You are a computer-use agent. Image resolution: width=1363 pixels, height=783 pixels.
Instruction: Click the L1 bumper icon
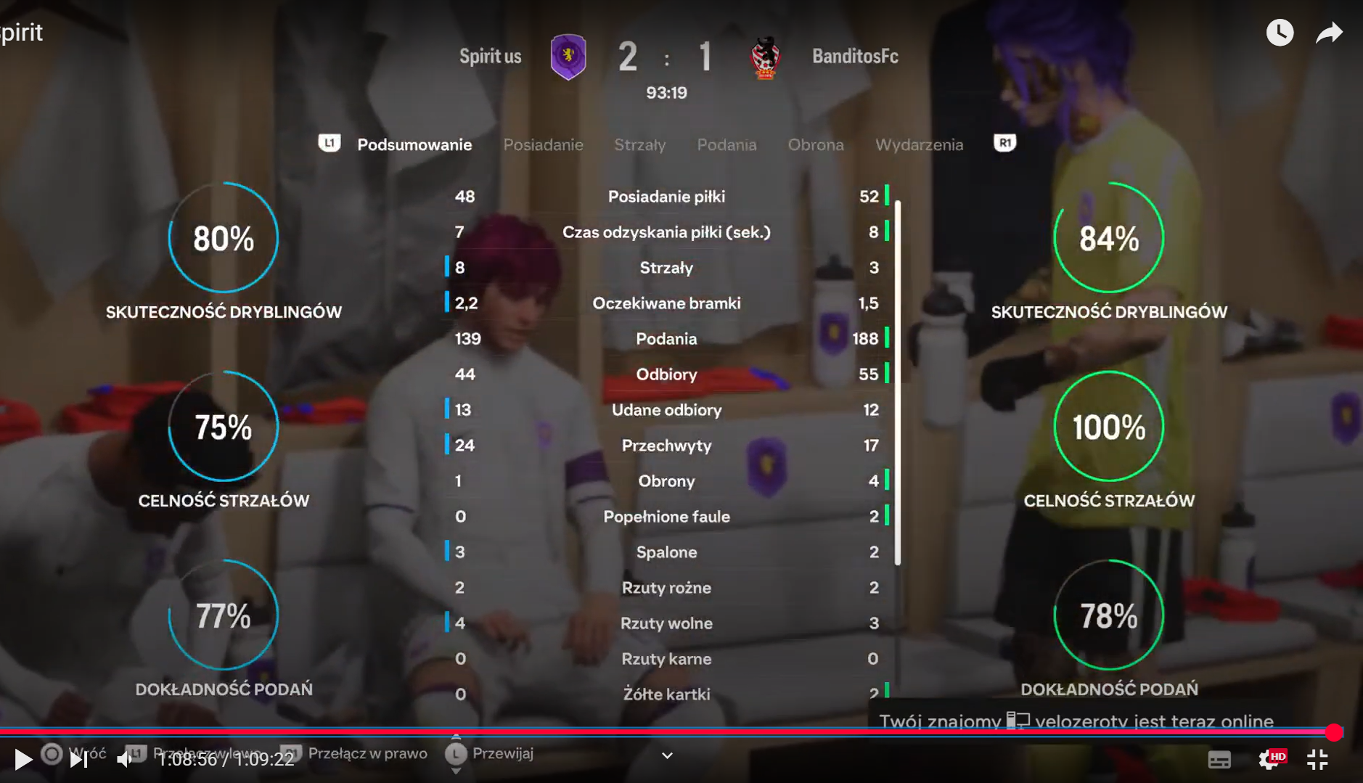click(x=330, y=143)
